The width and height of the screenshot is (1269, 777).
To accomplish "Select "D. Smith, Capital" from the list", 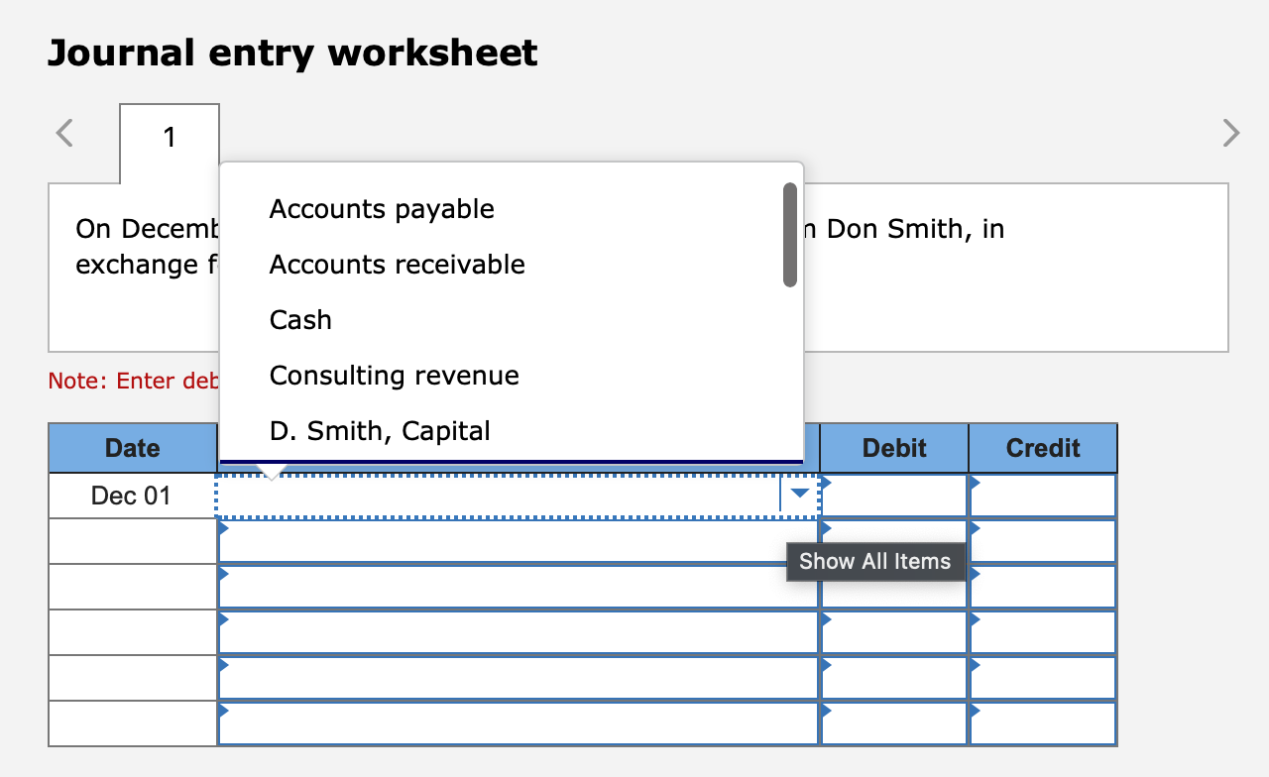I will pos(379,430).
